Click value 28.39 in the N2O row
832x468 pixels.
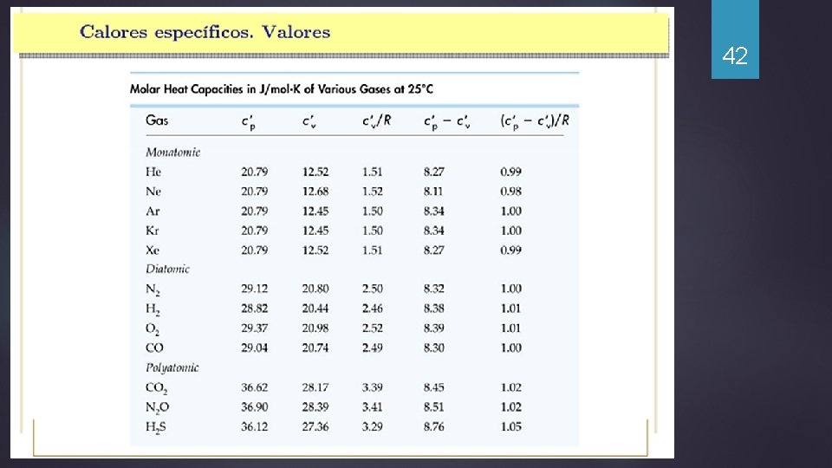point(315,407)
